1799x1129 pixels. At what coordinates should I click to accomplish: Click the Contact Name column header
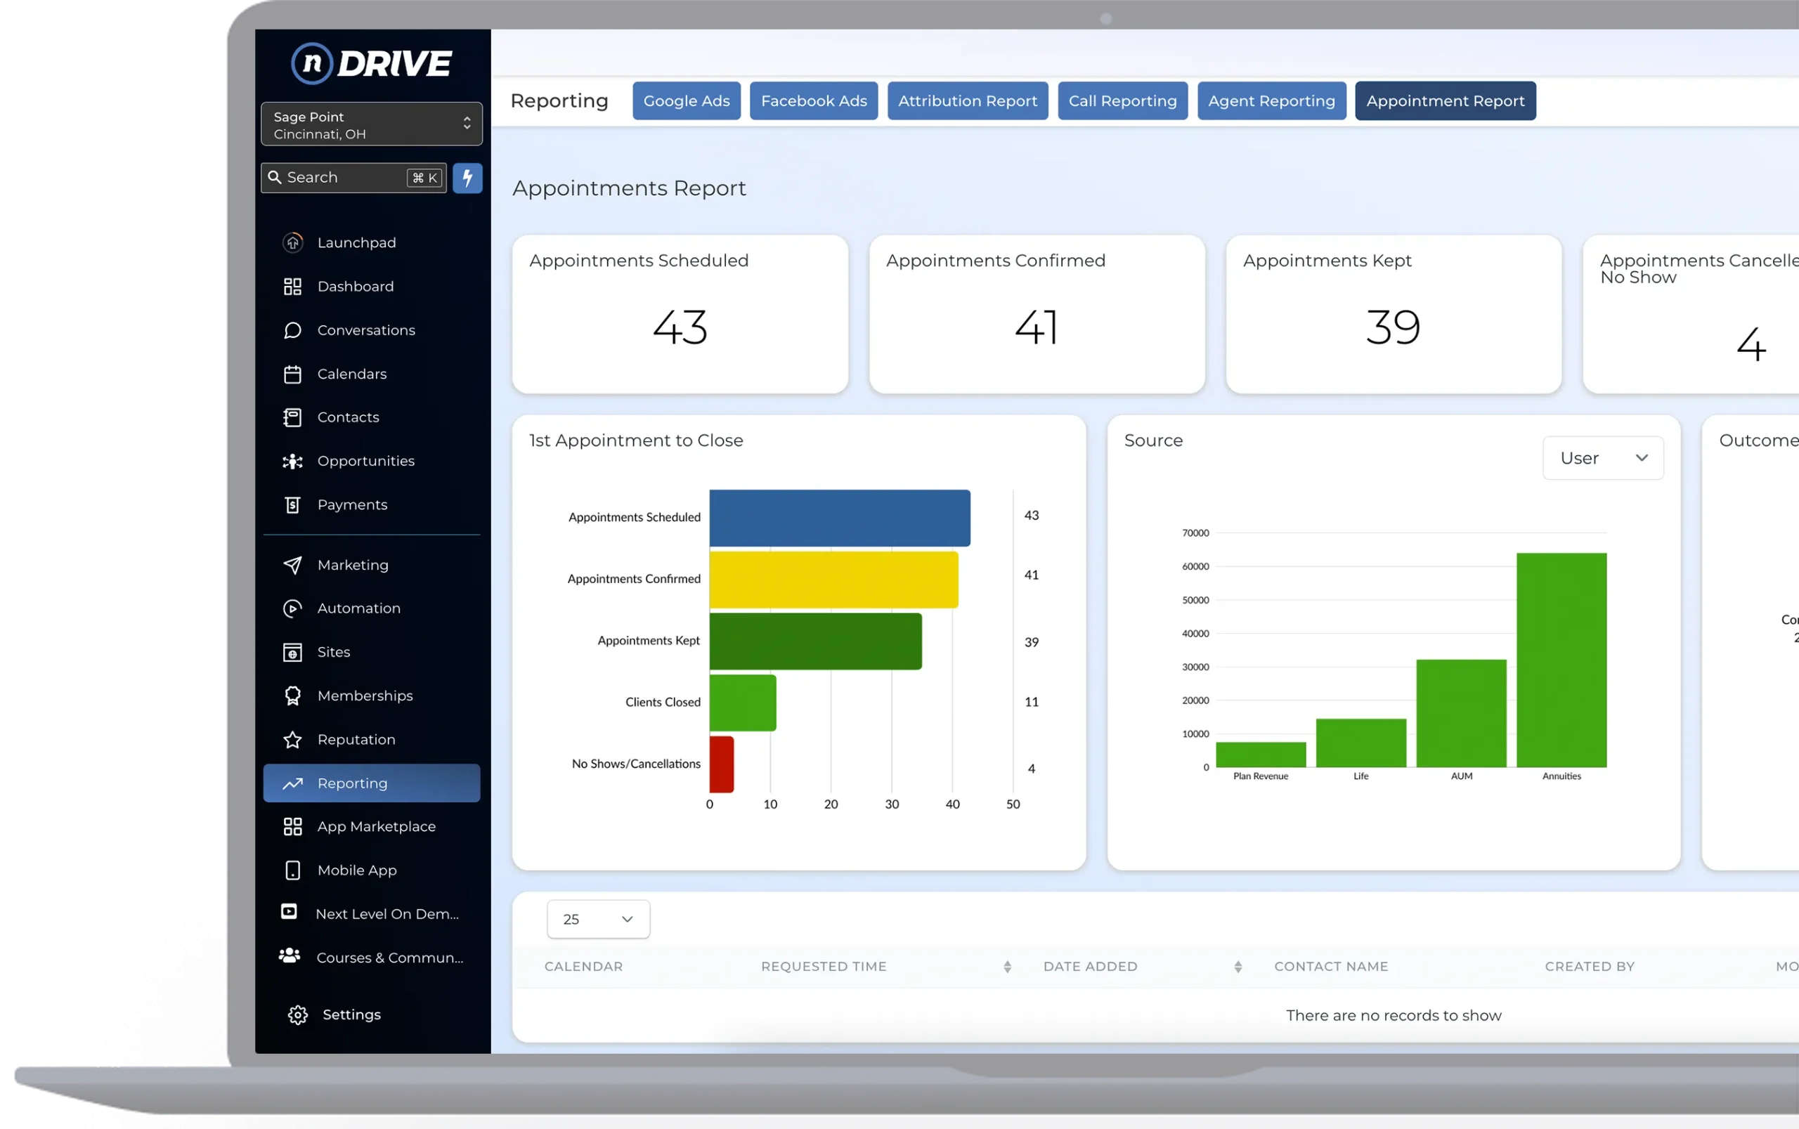point(1331,967)
